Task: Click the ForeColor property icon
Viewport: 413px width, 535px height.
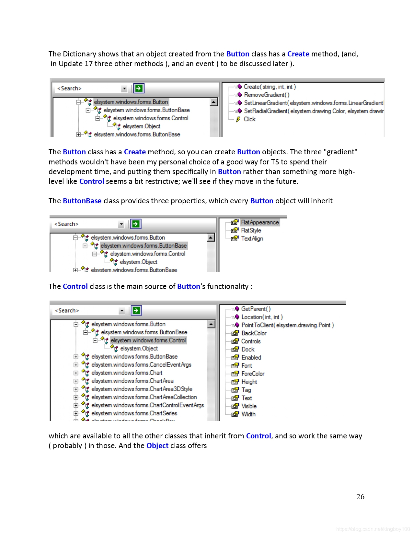Action: [235, 374]
